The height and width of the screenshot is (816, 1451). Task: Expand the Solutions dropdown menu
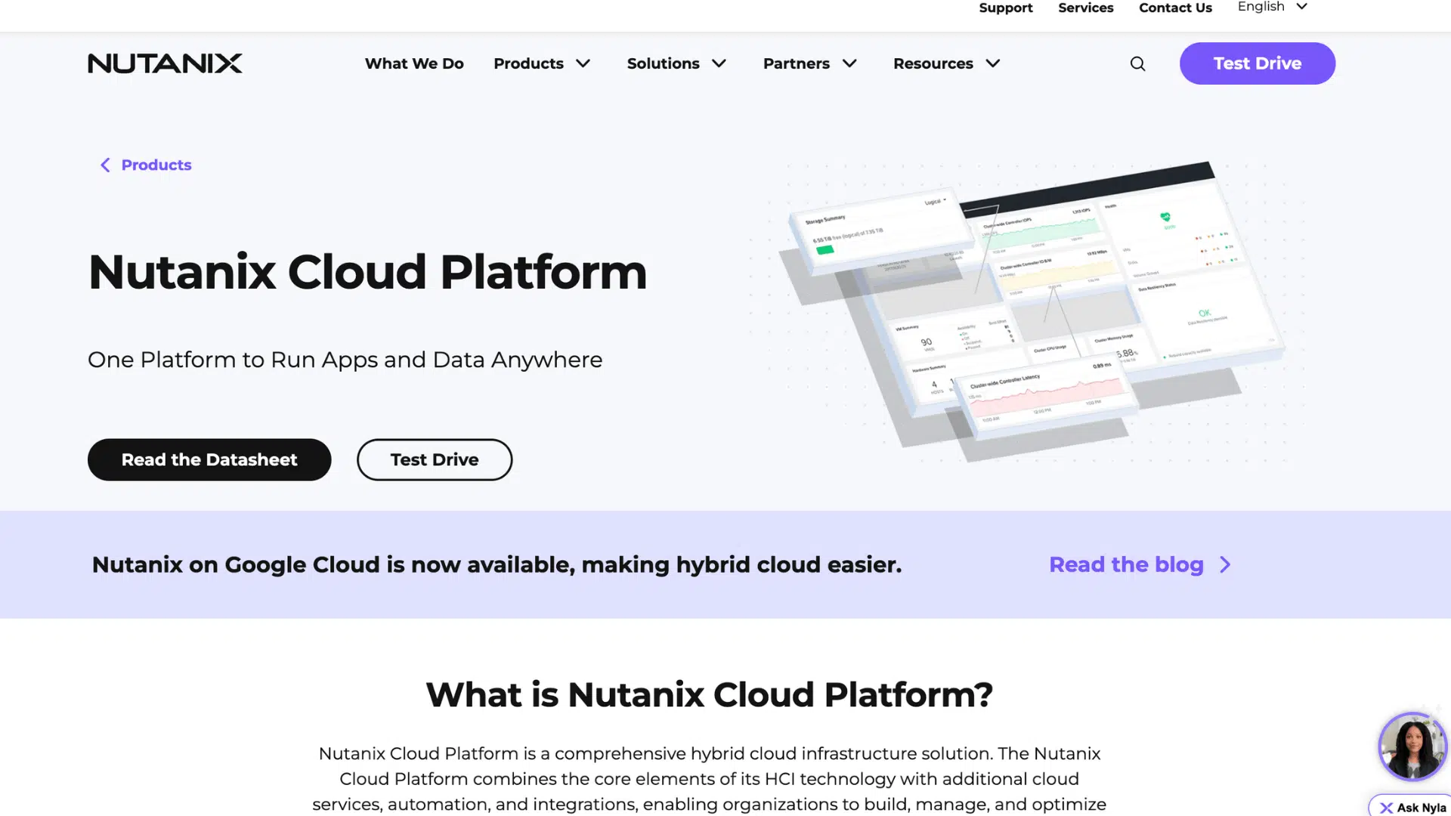click(x=676, y=63)
